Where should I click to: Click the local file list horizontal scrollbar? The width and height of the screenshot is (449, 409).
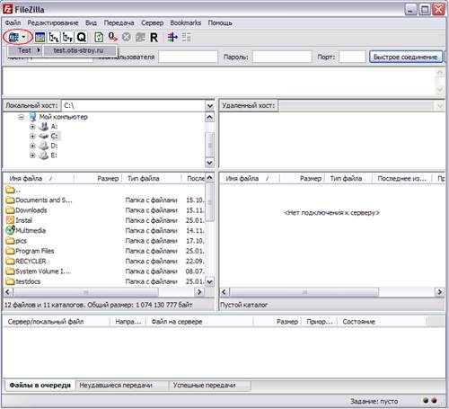[103, 292]
